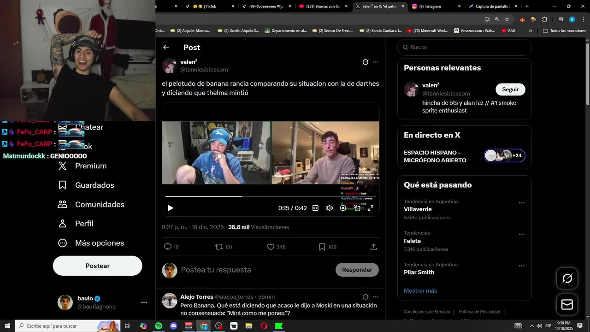Toggle picture-in-picture on video
Image resolution: width=590 pixels, height=332 pixels.
click(357, 208)
